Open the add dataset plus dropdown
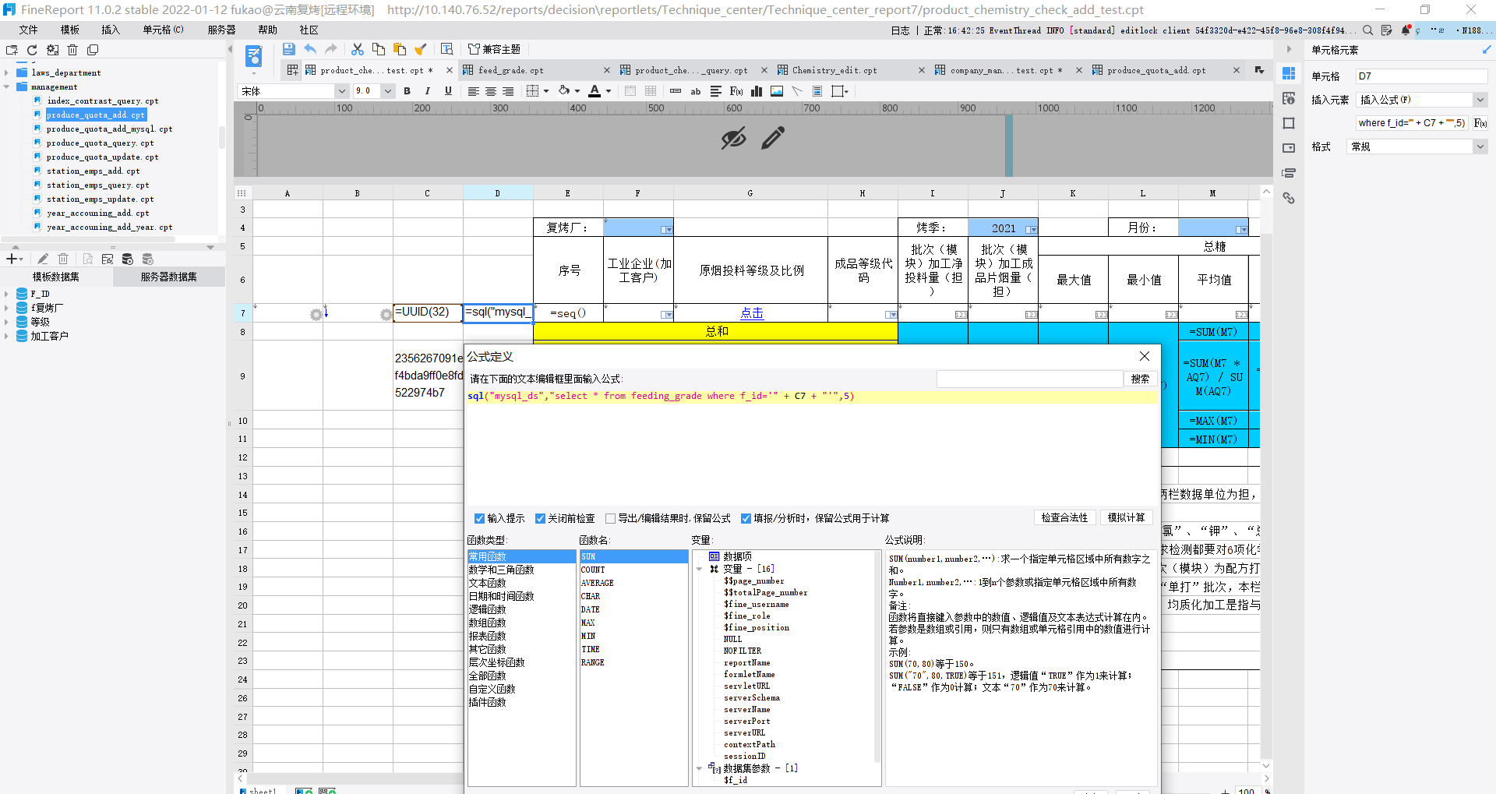Screen dimensions: 1496x794 (15, 259)
